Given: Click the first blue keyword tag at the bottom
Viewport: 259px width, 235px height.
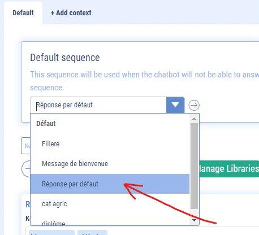Looking at the screenshot, I should [x=51, y=232].
